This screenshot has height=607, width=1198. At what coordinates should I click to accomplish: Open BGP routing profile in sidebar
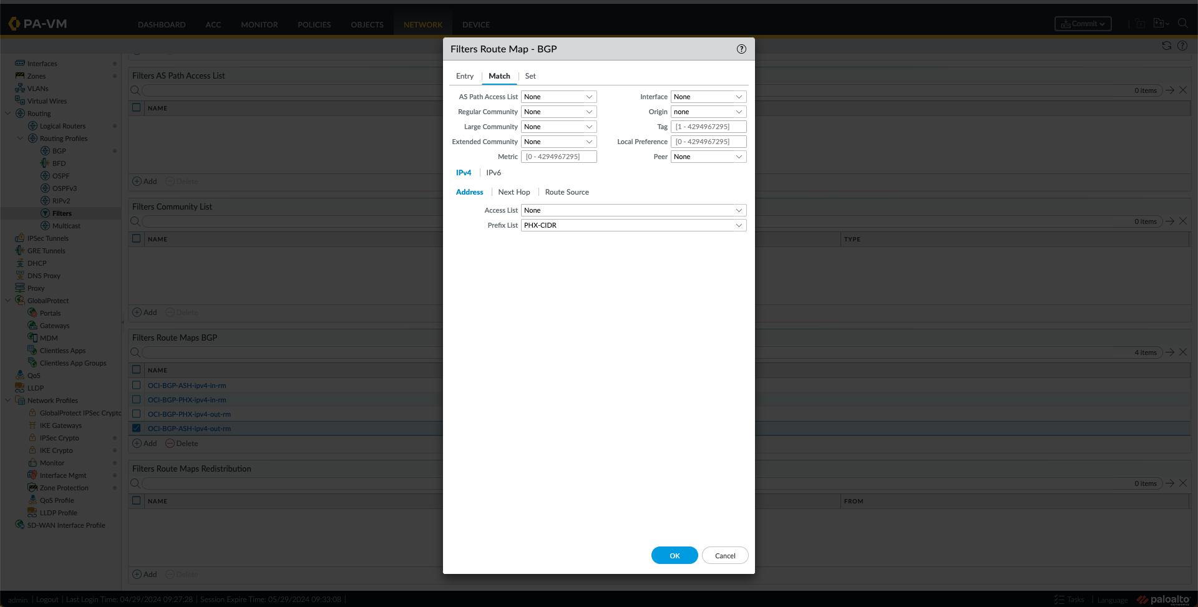(x=59, y=151)
